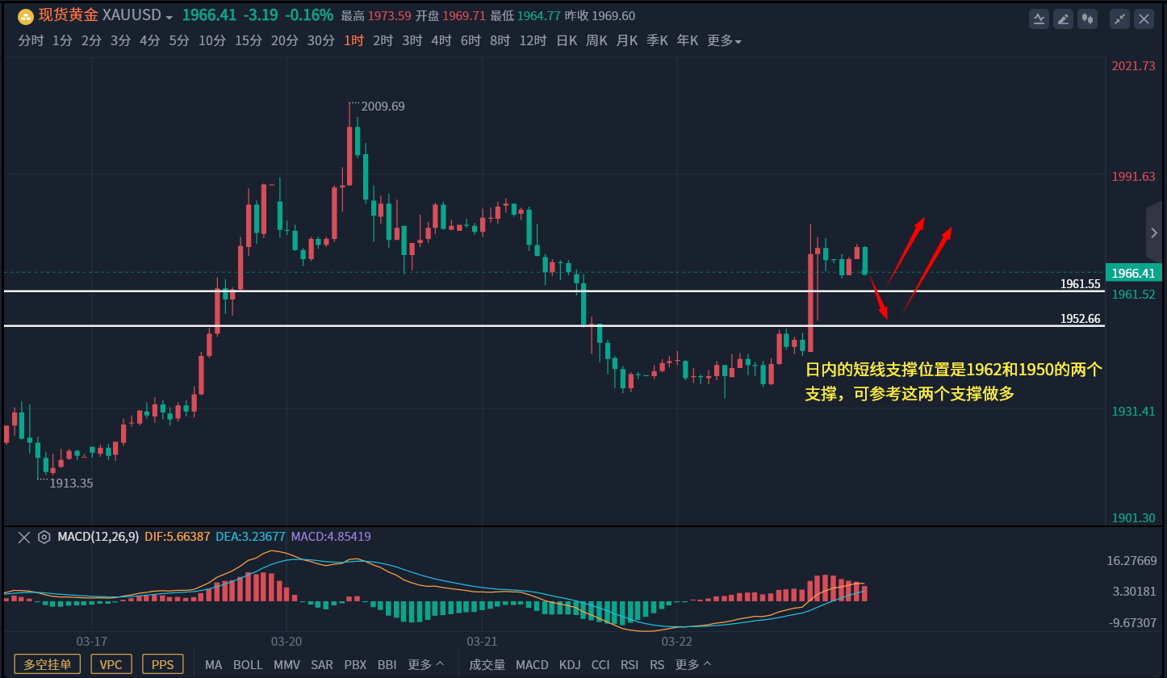Image resolution: width=1167 pixels, height=678 pixels.
Task: Toggle the VPC overlay button
Action: tap(111, 664)
